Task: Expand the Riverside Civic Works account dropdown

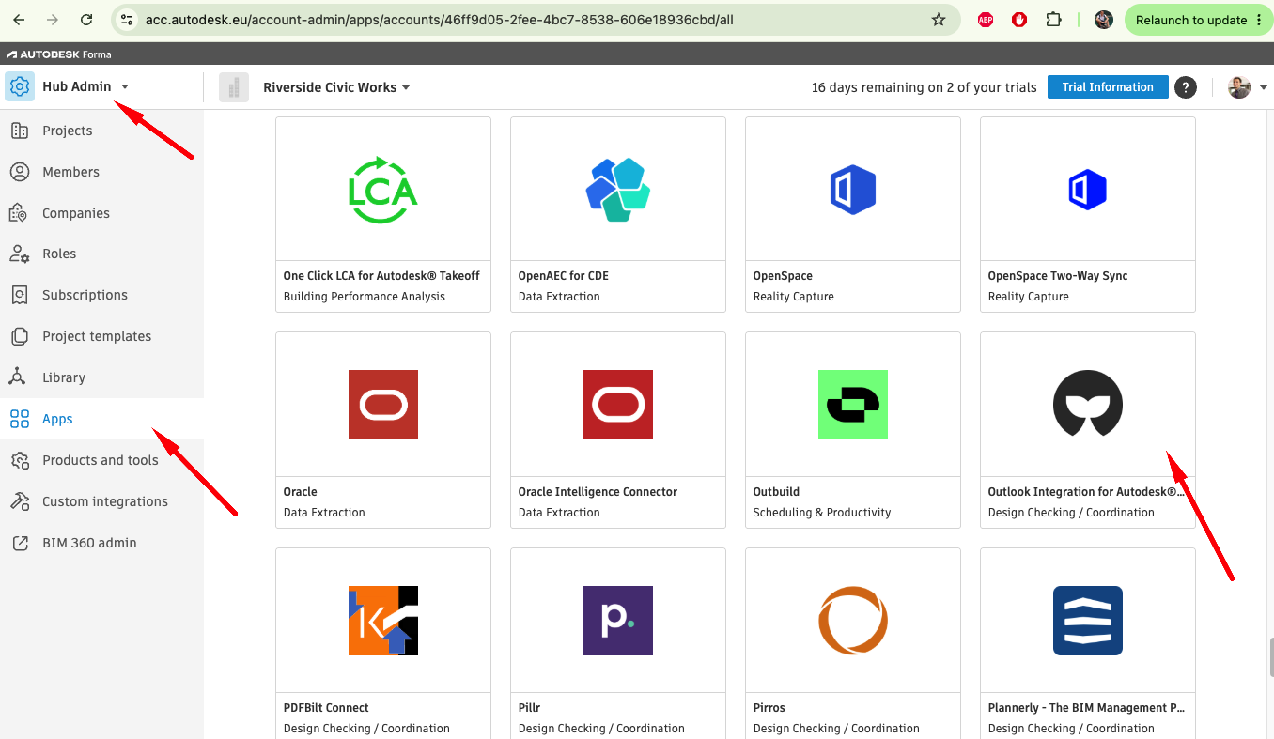Action: tap(406, 87)
